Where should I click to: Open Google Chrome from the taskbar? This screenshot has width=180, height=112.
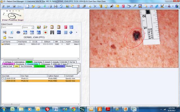[x=74, y=109]
